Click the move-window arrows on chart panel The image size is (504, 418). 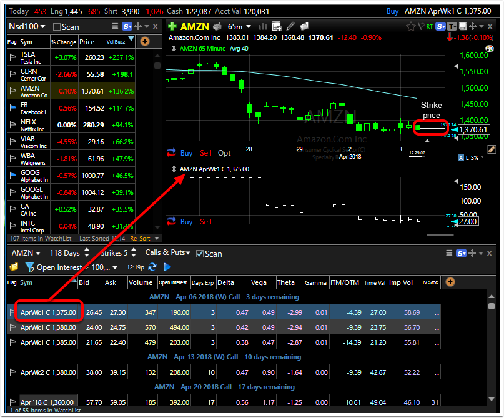tap(473, 27)
